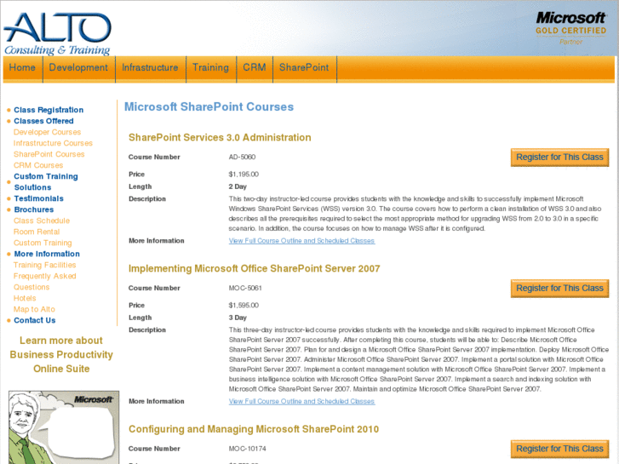Screen dimensions: 619x464
Task: Open Classes Offered sidebar link
Action: [x=43, y=121]
